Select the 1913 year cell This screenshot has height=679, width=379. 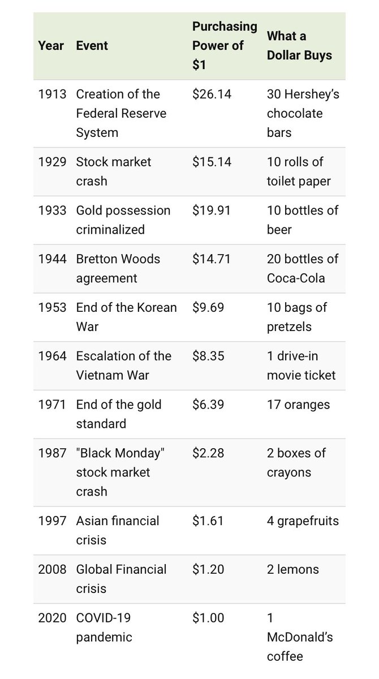tap(51, 94)
